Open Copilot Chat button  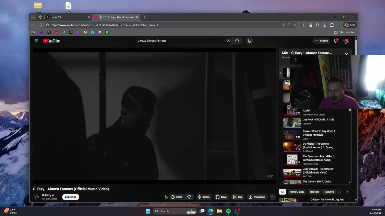tap(350, 25)
